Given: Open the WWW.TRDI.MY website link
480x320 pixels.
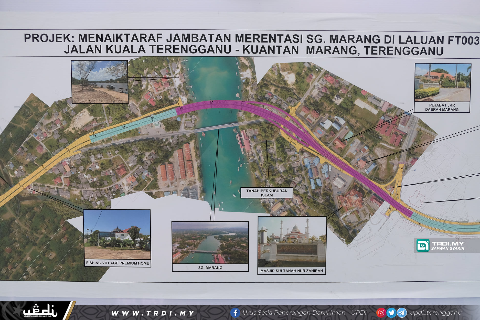Looking at the screenshot, I should pos(153,313).
